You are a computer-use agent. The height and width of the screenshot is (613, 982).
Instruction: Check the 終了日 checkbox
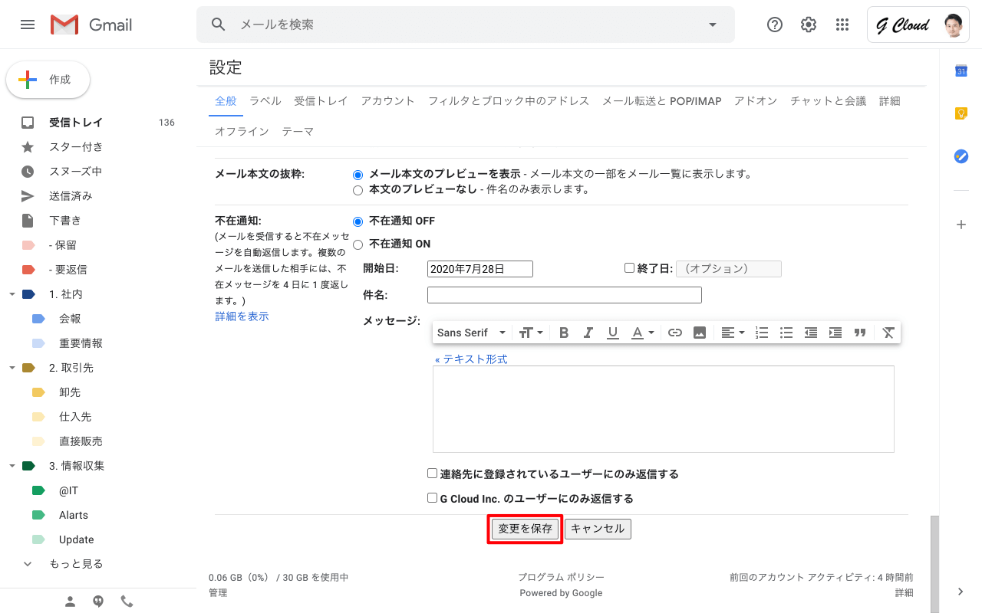[x=629, y=268]
